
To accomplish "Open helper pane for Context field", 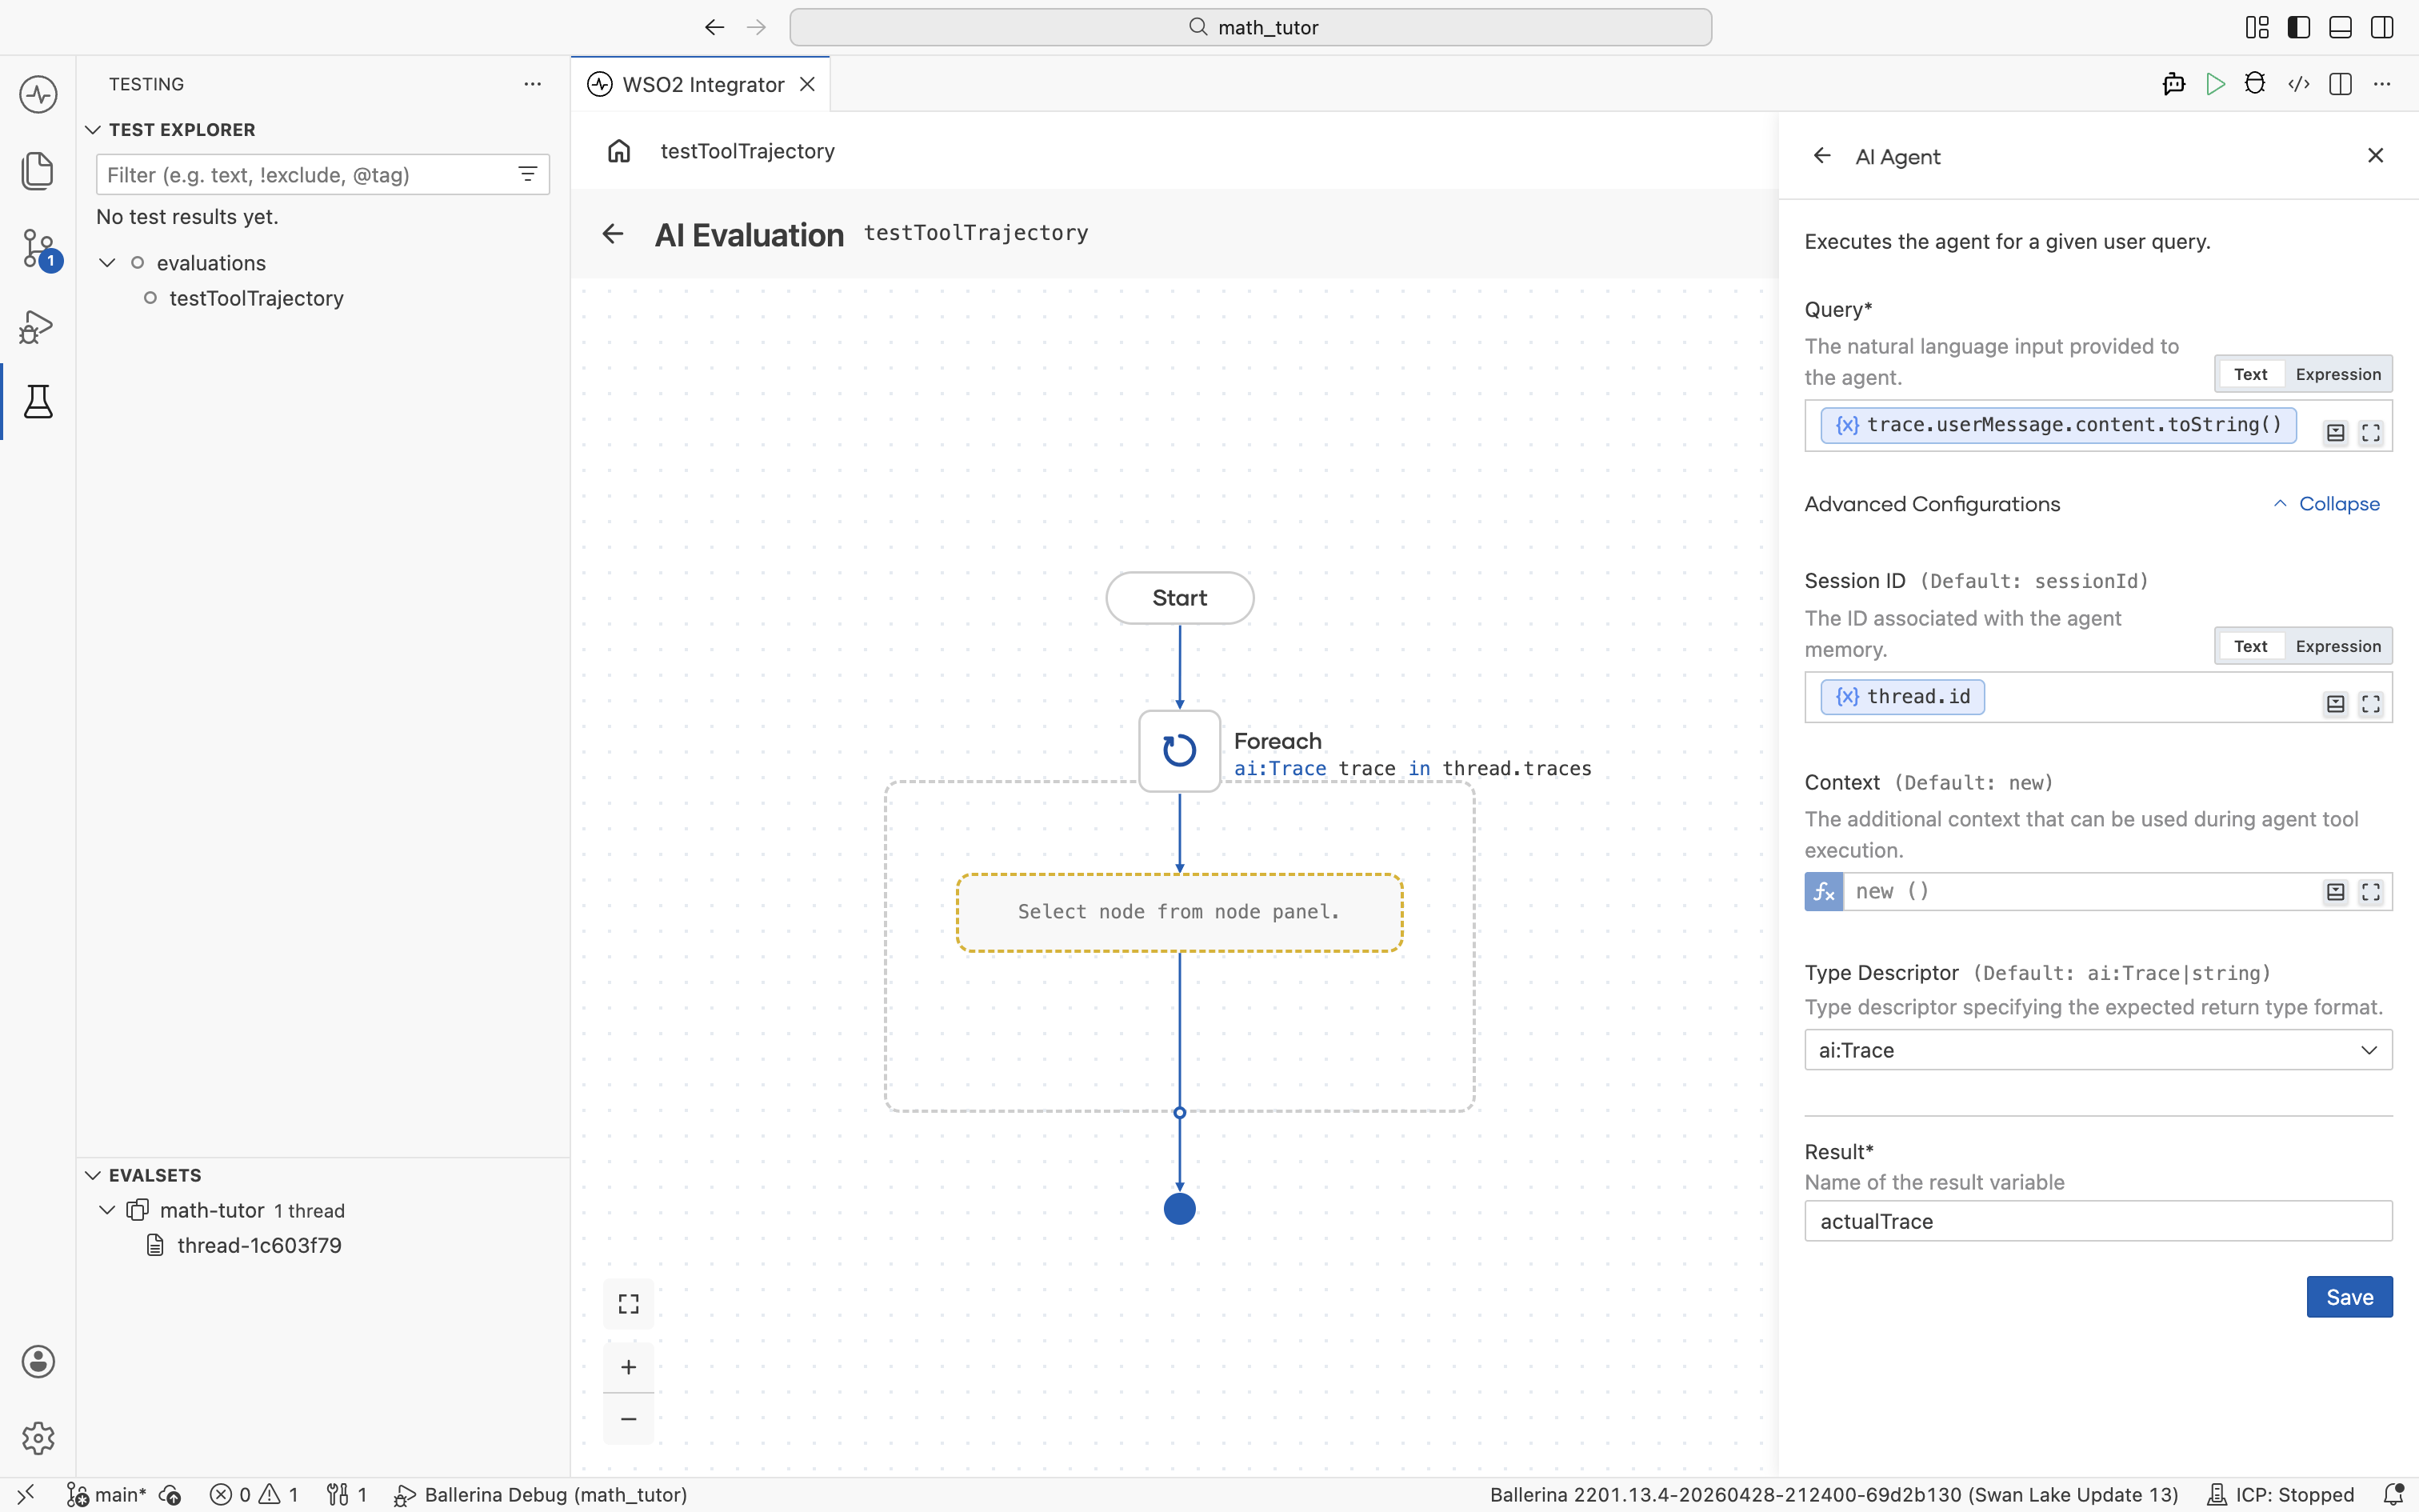I will pos(2335,892).
